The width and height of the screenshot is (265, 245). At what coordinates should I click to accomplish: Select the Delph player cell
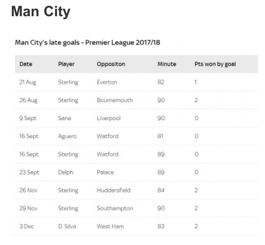(x=66, y=172)
